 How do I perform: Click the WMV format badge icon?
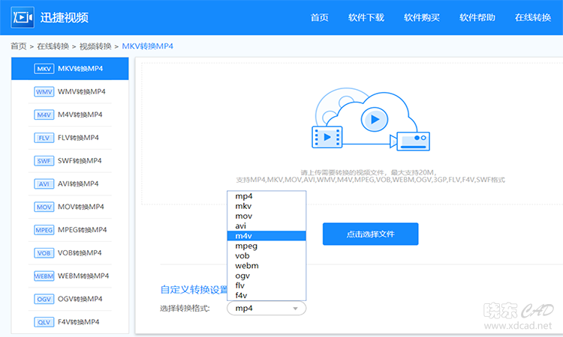click(x=44, y=91)
